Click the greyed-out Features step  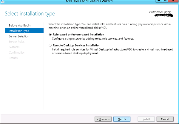tap(14, 47)
